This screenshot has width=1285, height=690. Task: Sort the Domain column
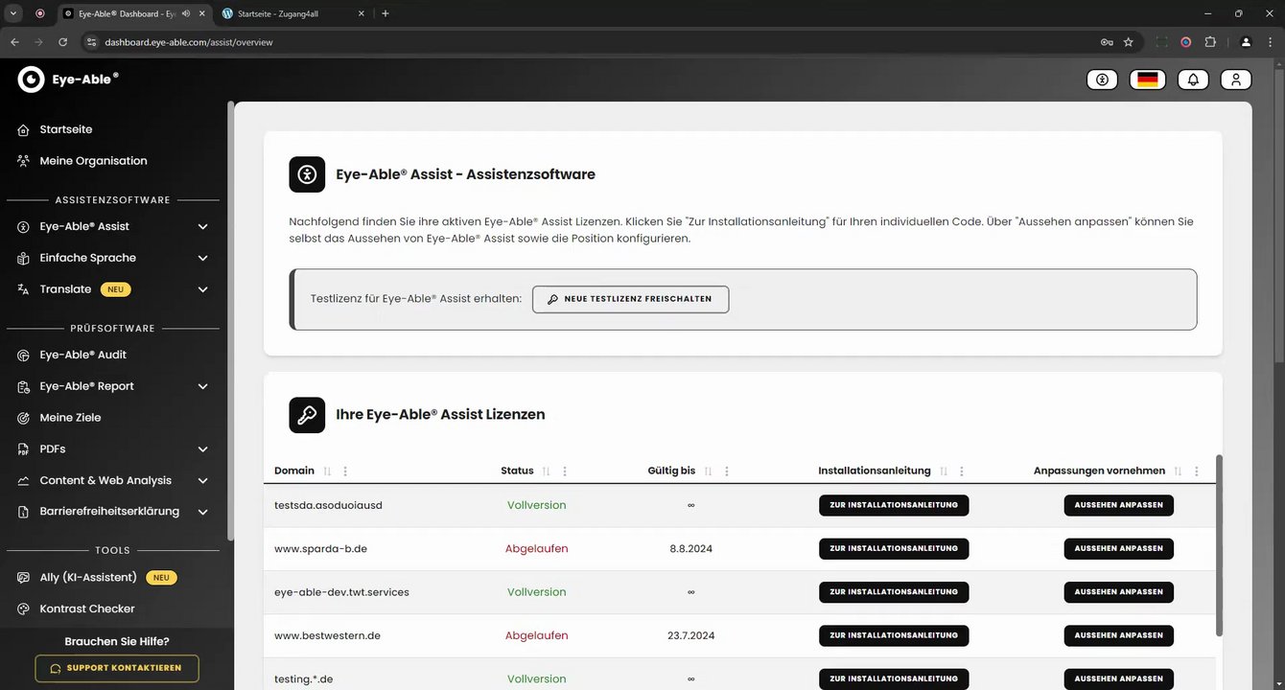coord(327,471)
